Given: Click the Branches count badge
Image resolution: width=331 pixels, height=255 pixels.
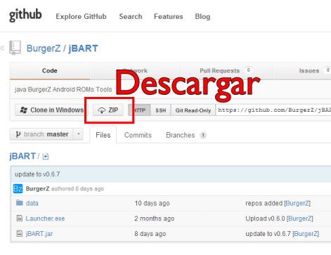Looking at the screenshot, I should pyautogui.click(x=203, y=135).
